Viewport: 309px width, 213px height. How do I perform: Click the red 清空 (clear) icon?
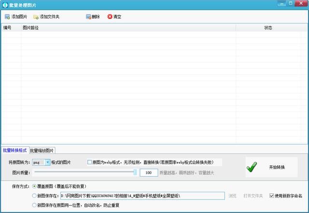coord(110,17)
